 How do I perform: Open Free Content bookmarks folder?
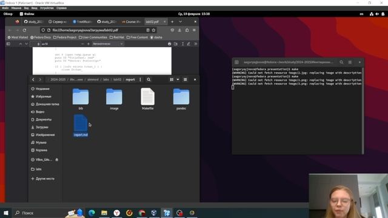[137, 38]
